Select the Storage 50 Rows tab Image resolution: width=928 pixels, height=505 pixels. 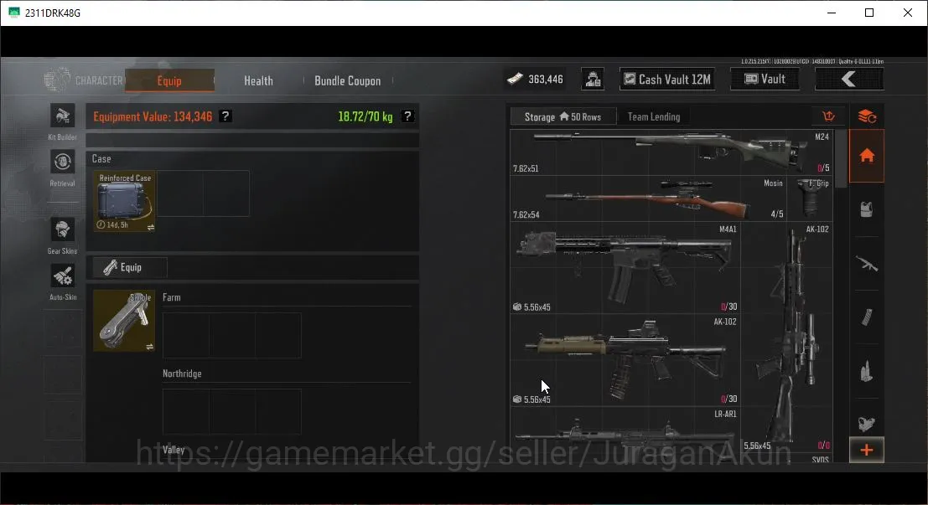point(563,116)
